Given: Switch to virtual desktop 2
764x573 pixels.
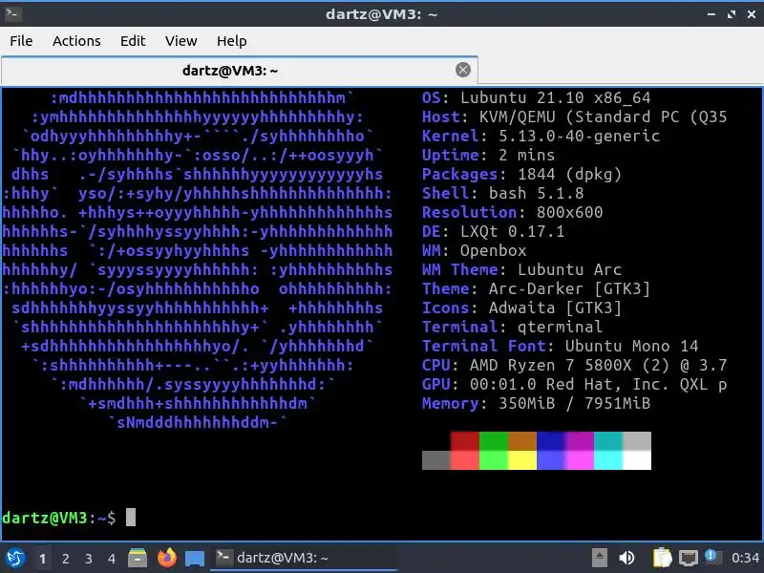Looking at the screenshot, I should (x=65, y=559).
